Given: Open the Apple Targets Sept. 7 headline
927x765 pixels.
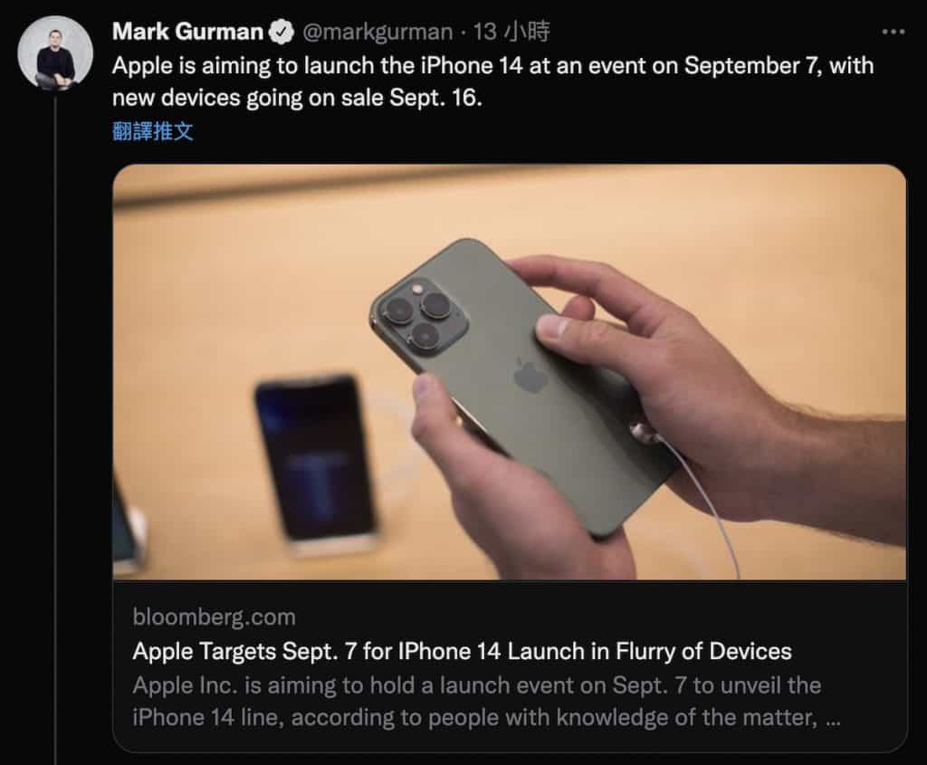Looking at the screenshot, I should [462, 652].
